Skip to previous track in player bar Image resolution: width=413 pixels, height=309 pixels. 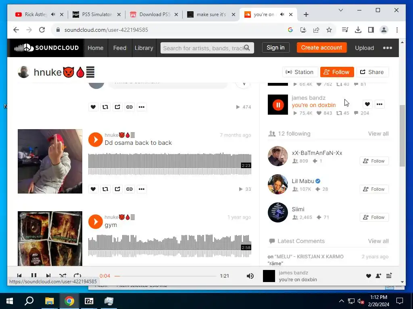[19, 276]
